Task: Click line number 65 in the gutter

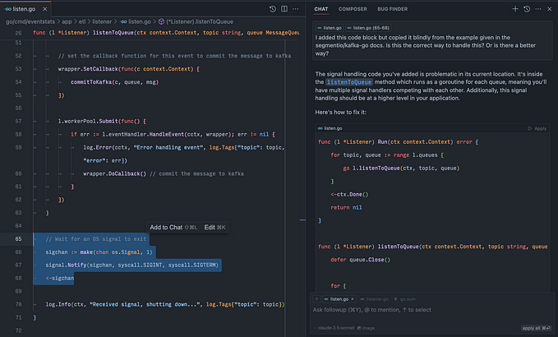Action: tap(18, 239)
